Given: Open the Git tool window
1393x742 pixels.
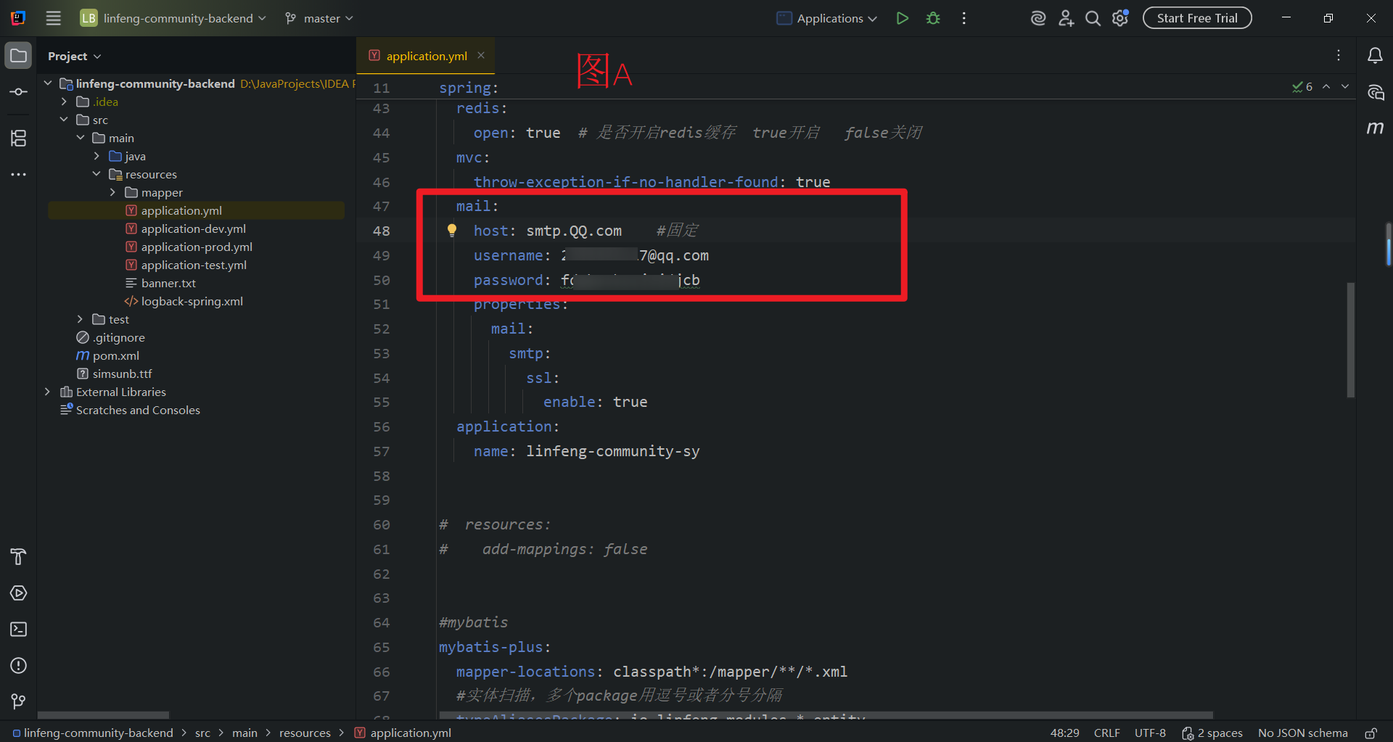Looking at the screenshot, I should click(x=18, y=701).
